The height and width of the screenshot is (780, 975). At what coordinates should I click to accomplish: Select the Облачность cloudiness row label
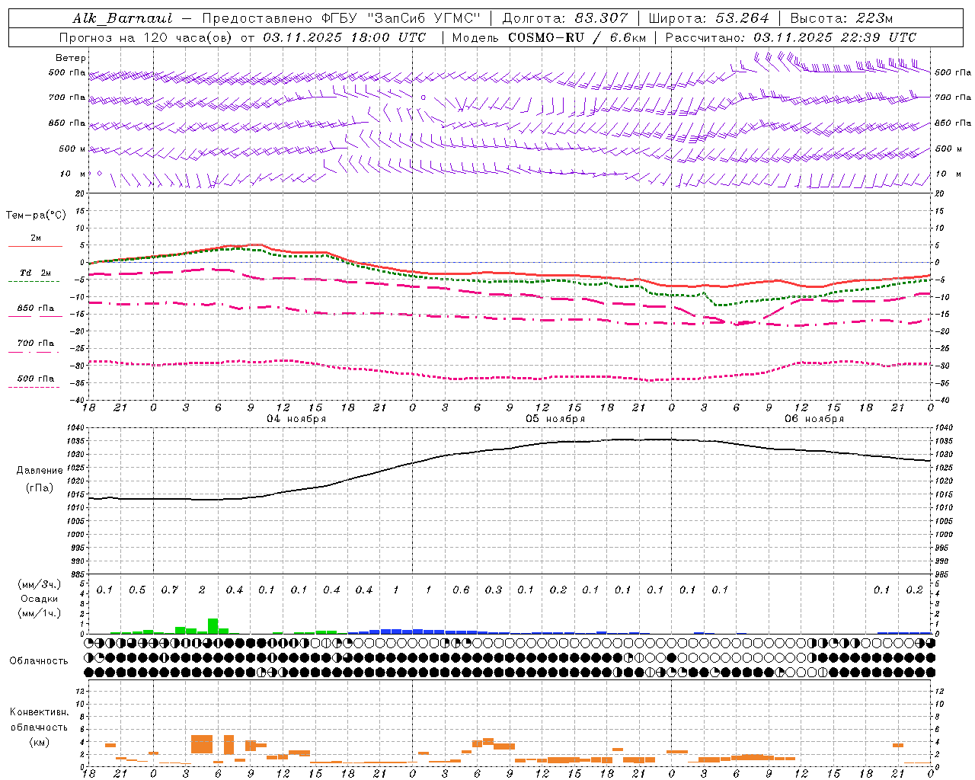click(x=39, y=660)
